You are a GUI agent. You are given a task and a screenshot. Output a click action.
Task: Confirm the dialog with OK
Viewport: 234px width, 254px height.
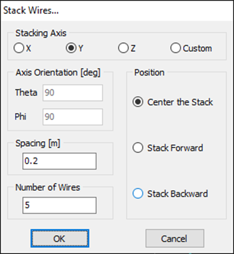click(x=60, y=238)
